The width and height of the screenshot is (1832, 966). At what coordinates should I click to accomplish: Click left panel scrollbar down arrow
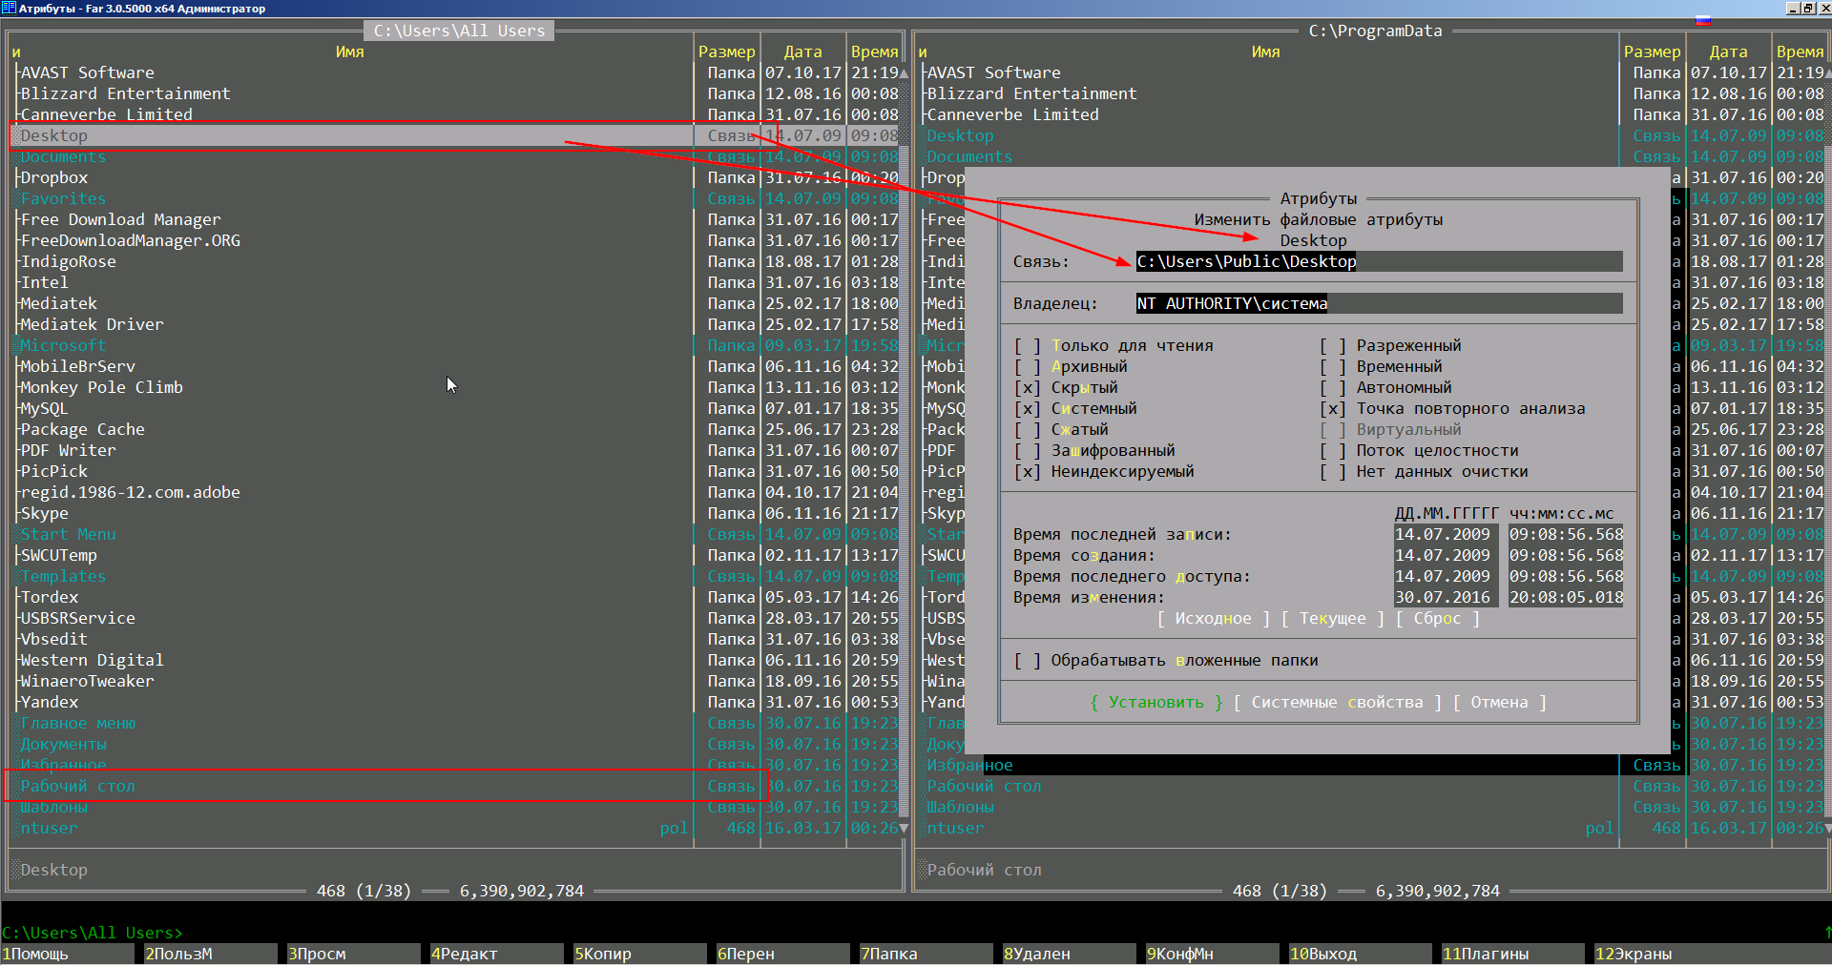click(x=904, y=828)
